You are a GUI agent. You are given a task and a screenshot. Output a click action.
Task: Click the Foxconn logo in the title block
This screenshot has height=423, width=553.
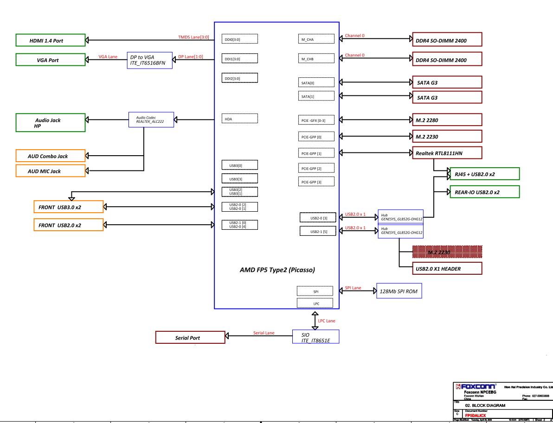tap(476, 386)
